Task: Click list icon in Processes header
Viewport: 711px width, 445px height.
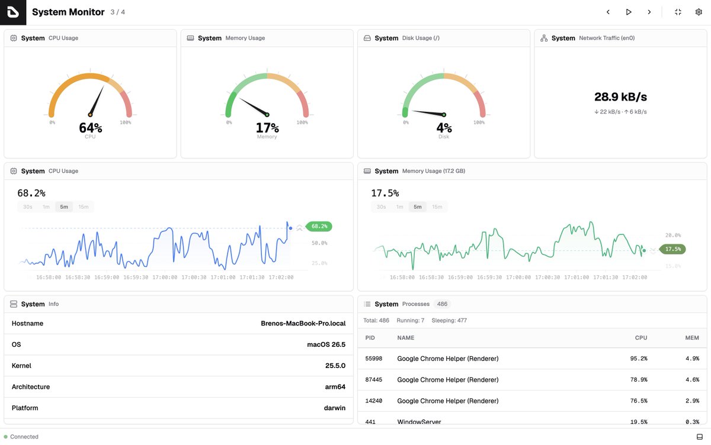Action: 367,304
